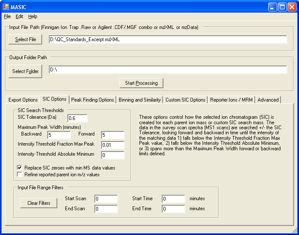Click Start Processing button
This screenshot has width=299, height=235.
(141, 83)
